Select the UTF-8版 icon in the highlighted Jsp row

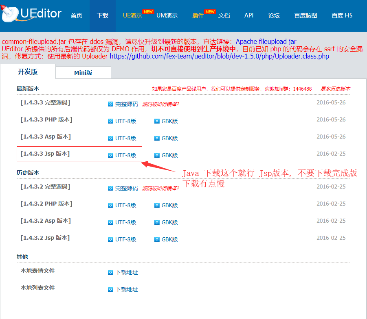110,155
